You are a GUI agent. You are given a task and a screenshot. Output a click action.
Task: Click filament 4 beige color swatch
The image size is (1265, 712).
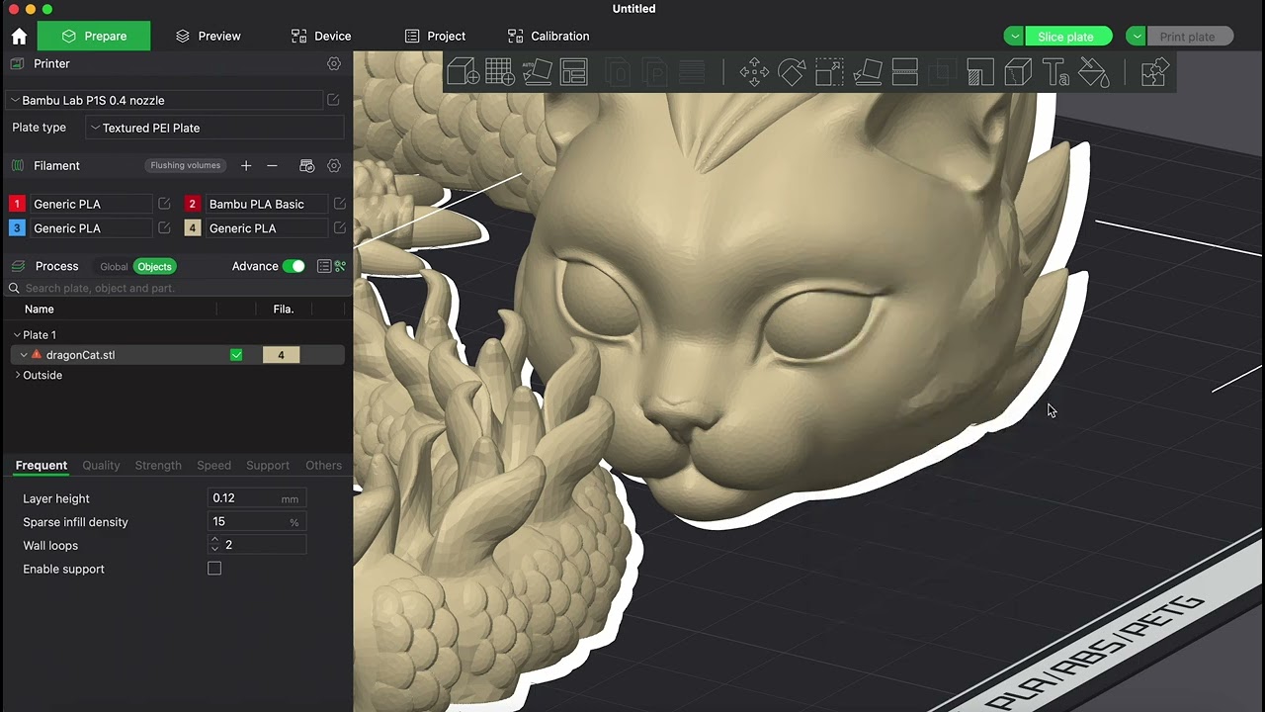coord(192,228)
